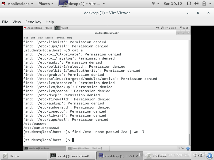
Task: Switch to desktop (1) – Virt V... taskbar item
Action: (x=120, y=156)
